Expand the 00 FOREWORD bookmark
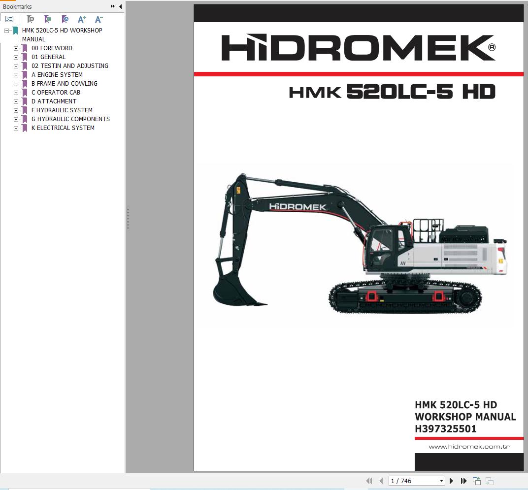The width and height of the screenshot is (528, 490). coord(16,48)
